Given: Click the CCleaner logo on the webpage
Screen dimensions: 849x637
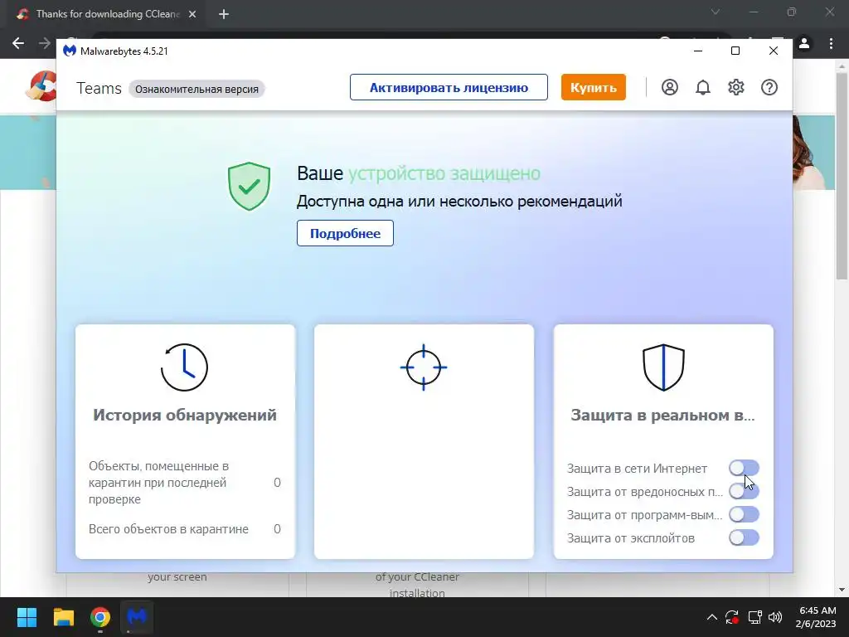Looking at the screenshot, I should (x=41, y=86).
